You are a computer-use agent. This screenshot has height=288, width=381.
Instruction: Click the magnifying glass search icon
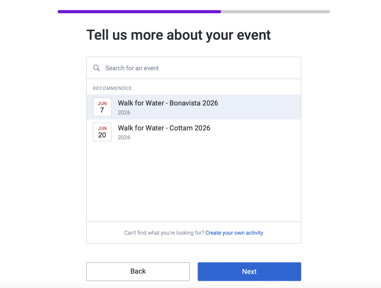click(x=96, y=68)
